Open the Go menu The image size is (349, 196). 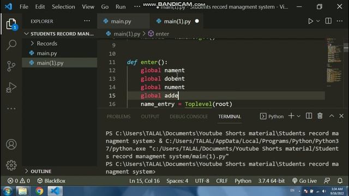point(105,7)
